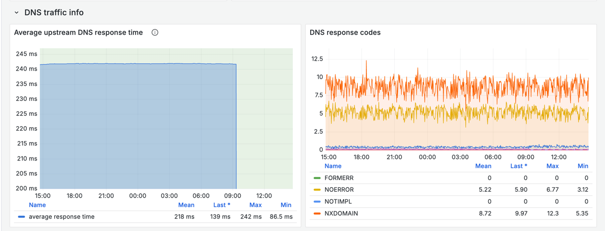605x231 pixels.
Task: Toggle the average response time series
Action: pos(62,217)
